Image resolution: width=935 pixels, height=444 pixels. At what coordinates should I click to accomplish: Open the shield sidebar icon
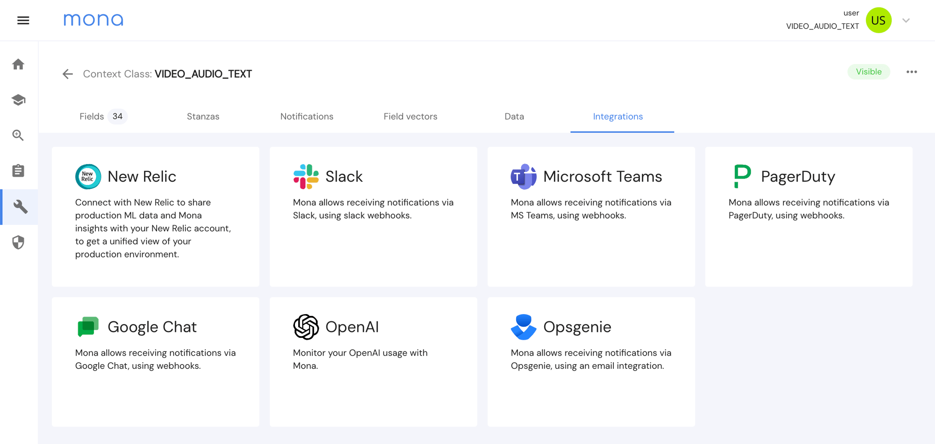point(18,243)
